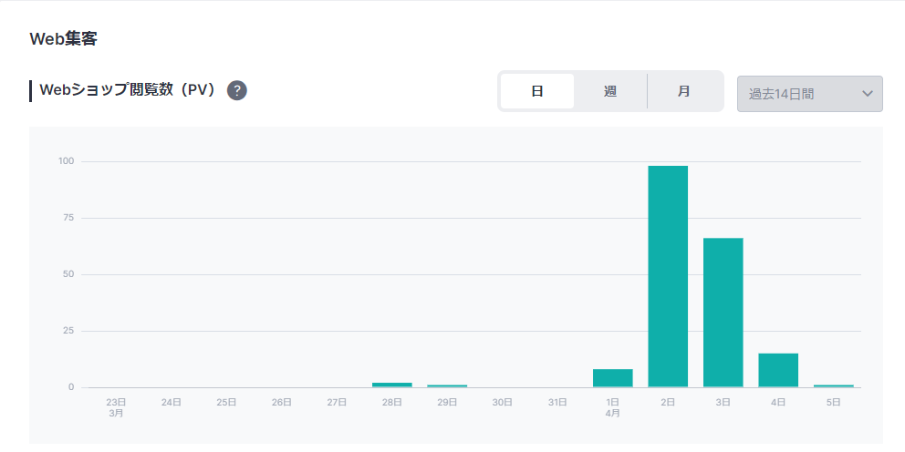Open the PV help question mark icon
This screenshot has width=905, height=452.
236,90
